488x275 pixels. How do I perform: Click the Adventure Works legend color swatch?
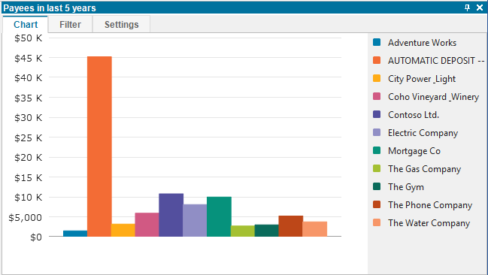pyautogui.click(x=377, y=42)
